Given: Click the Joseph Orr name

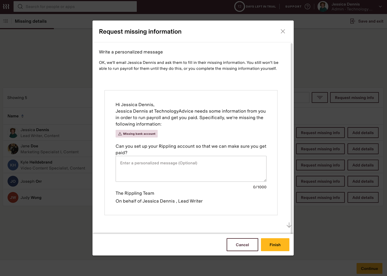Looking at the screenshot, I should pos(31,182).
